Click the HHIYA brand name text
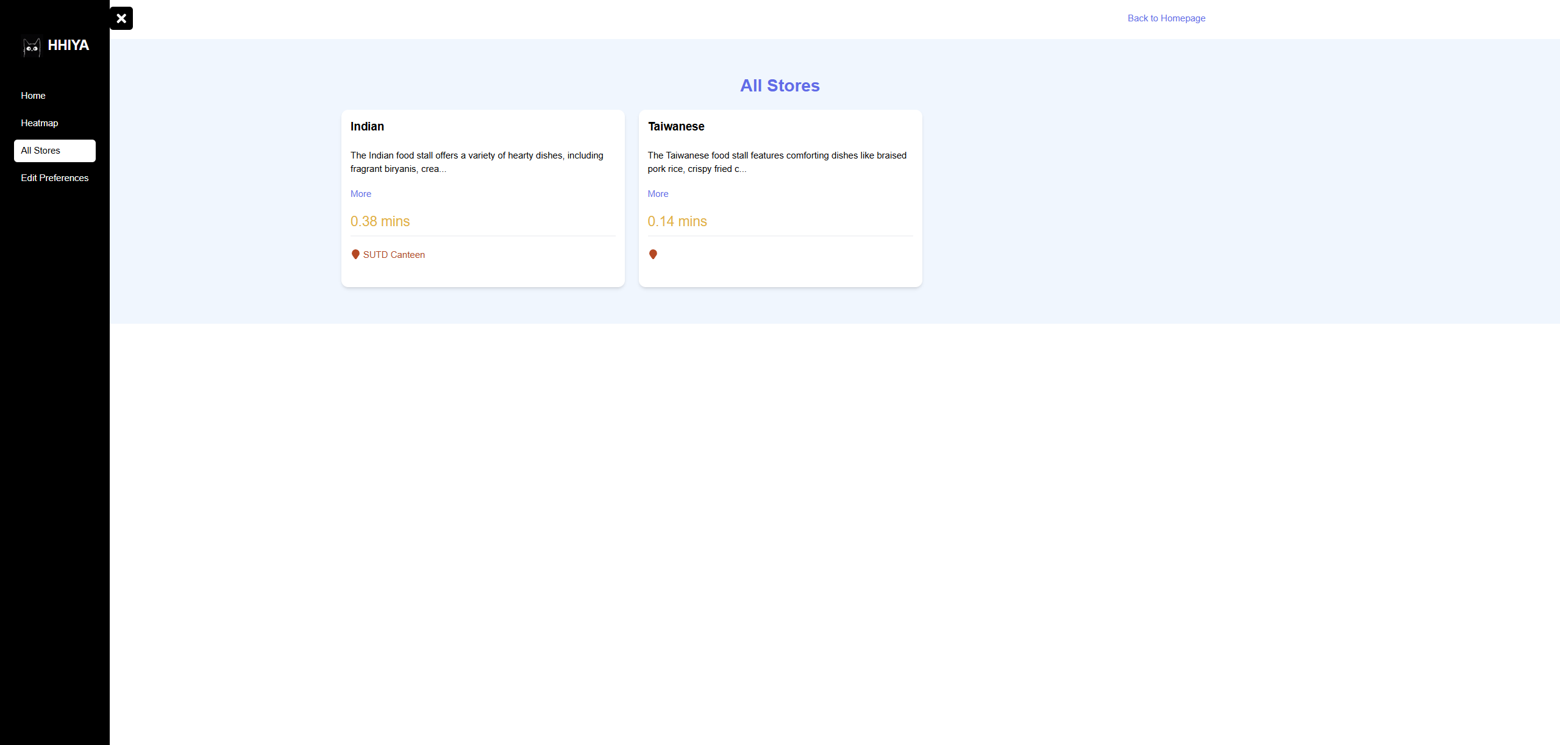The width and height of the screenshot is (1560, 745). pos(68,45)
